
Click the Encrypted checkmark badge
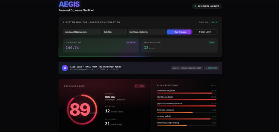pos(211,68)
